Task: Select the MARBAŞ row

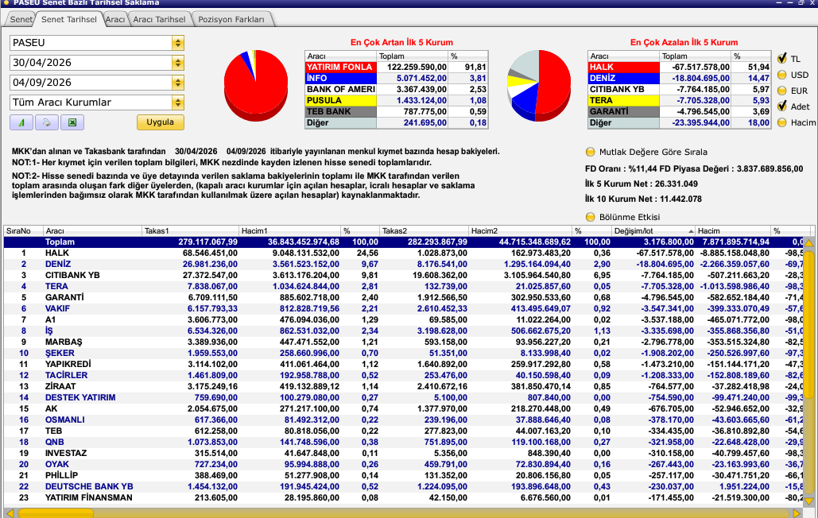Action: 405,342
